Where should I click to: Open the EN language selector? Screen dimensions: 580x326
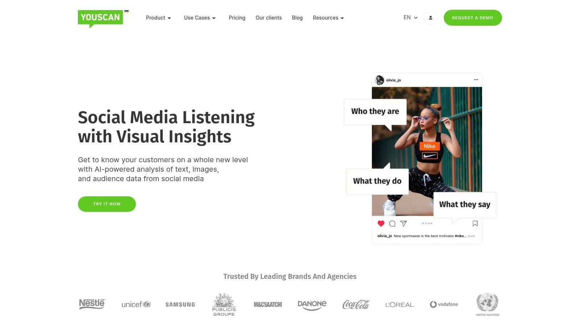(x=410, y=17)
